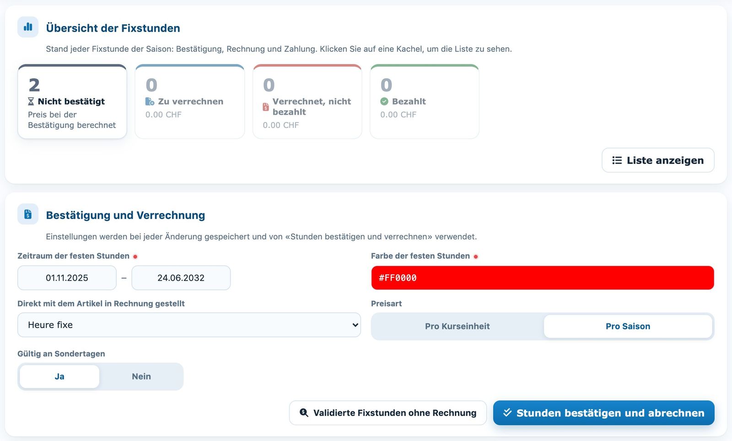The width and height of the screenshot is (732, 441).
Task: Click the red required dot after Farbe der festen Stunden
Action: [x=476, y=256]
